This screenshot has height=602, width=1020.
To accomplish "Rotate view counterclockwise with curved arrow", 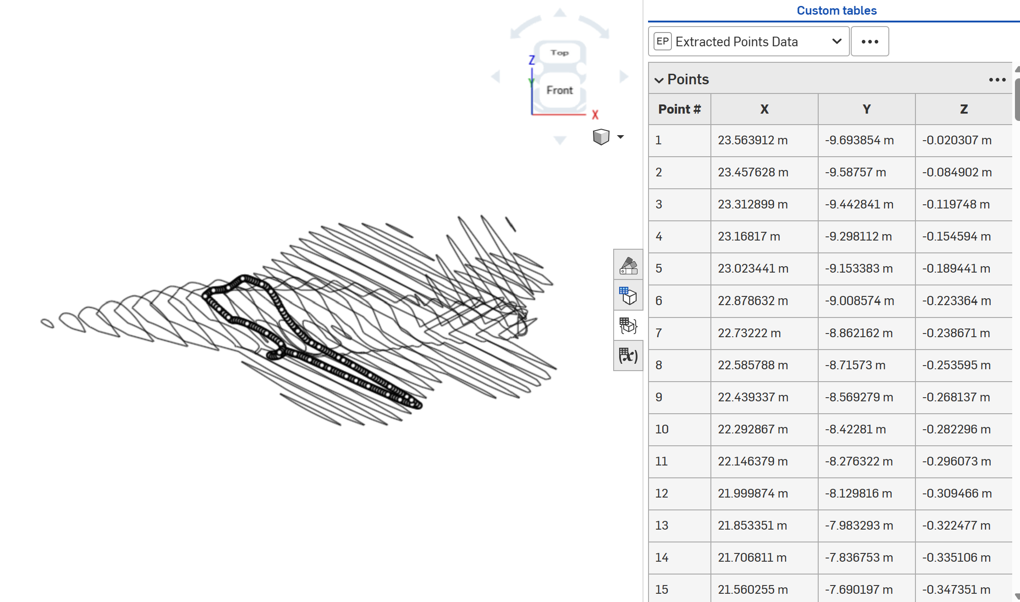I will (525, 27).
